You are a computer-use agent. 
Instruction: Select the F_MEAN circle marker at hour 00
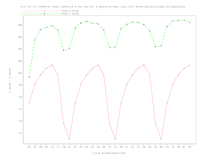coord(29,77)
